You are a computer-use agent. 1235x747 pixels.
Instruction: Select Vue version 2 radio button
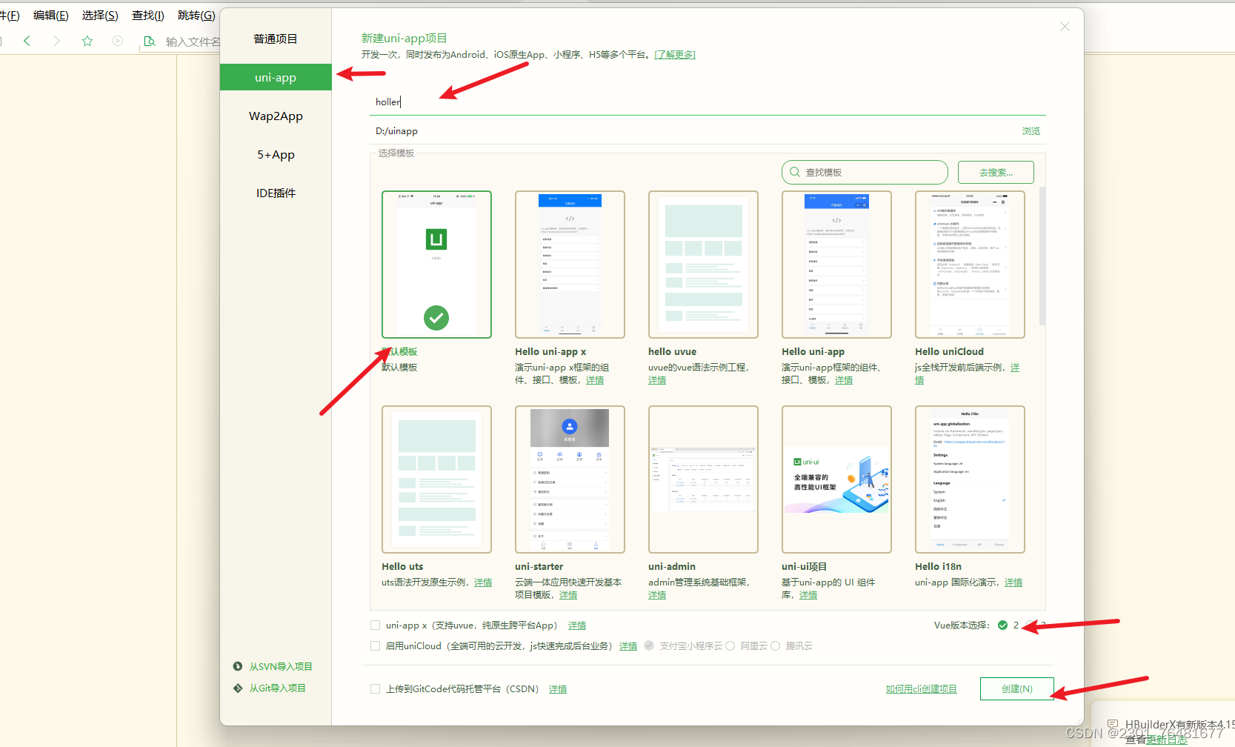[x=1002, y=625]
